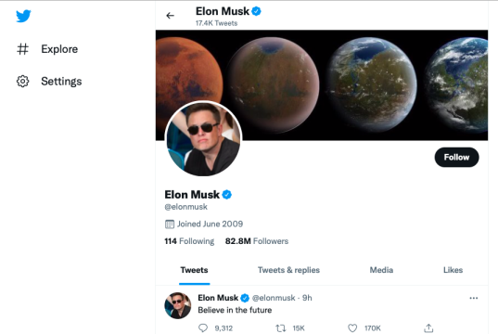Screen dimensions: 498x334
Task: Go back using the left arrow
Action: 171,15
